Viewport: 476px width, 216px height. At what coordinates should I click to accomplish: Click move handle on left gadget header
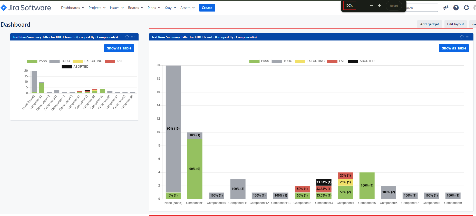[x=127, y=37]
